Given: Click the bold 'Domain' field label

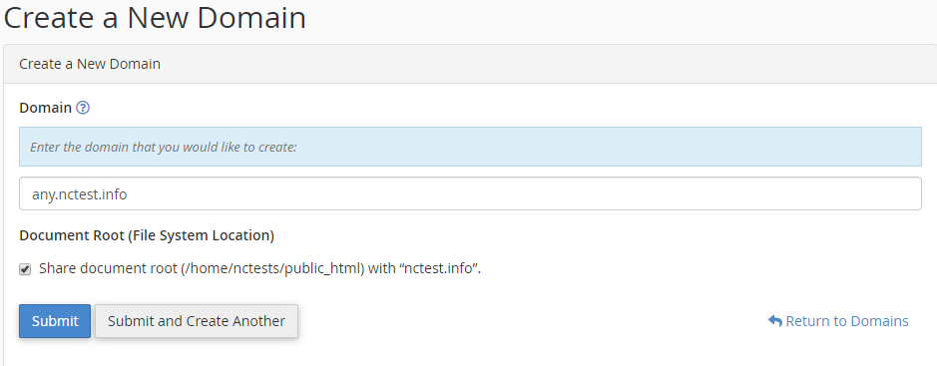Looking at the screenshot, I should tap(46, 108).
